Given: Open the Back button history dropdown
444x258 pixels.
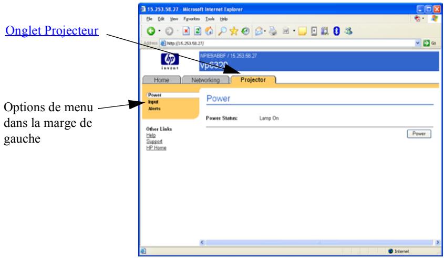Looking at the screenshot, I should click(159, 31).
